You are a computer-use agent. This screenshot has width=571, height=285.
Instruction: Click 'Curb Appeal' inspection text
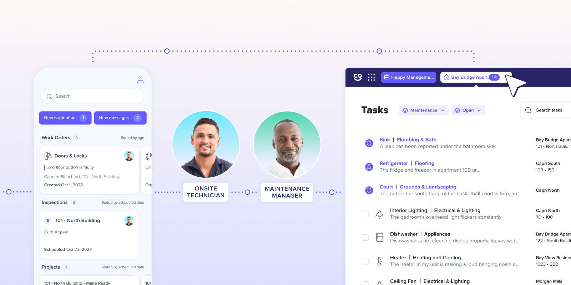[x=56, y=232]
